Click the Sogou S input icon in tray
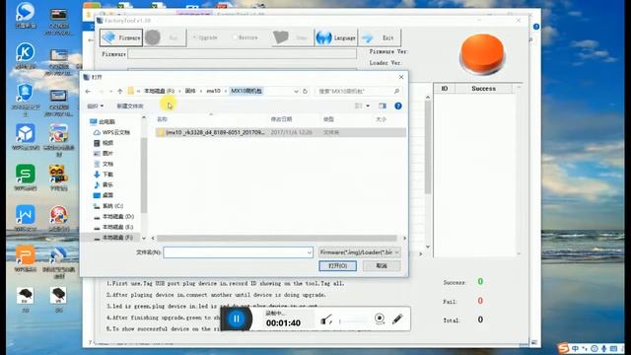This screenshot has width=631, height=355. (564, 348)
